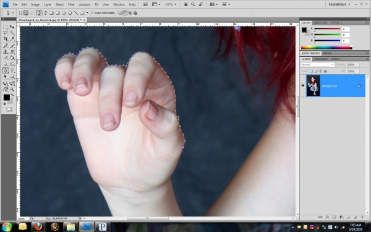Open the File menu
The width and height of the screenshot is (371, 232).
click(x=15, y=4)
